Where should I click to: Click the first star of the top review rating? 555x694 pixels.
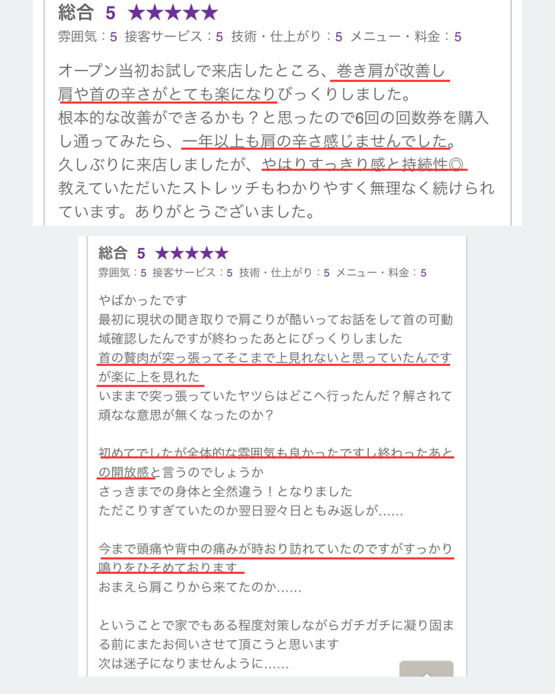[137, 12]
